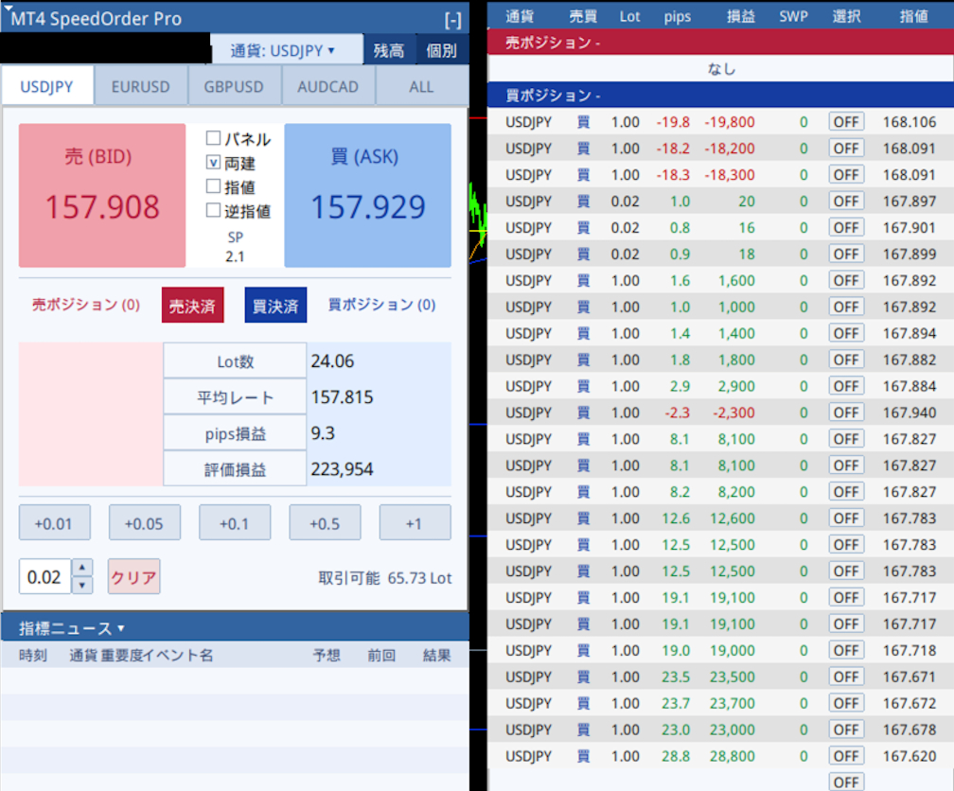Select the 個別 view mode
This screenshot has height=791, width=954.
click(x=443, y=50)
